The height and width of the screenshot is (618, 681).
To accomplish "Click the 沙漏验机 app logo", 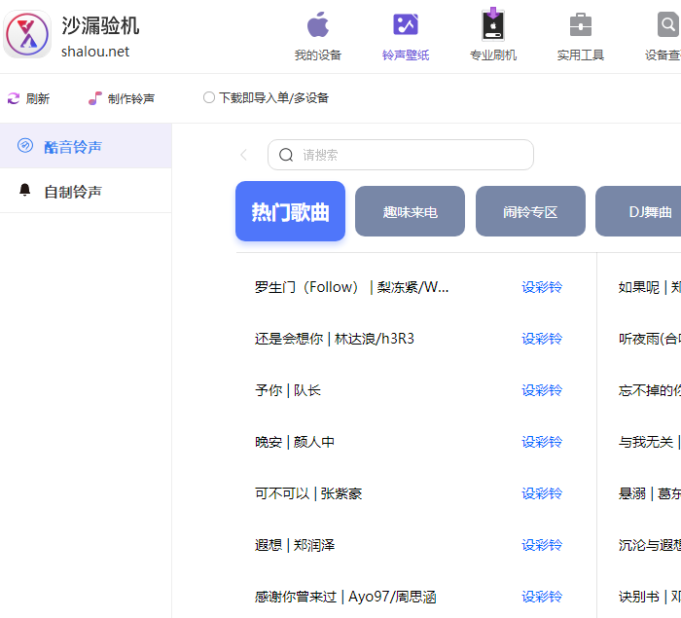I will click(x=27, y=34).
